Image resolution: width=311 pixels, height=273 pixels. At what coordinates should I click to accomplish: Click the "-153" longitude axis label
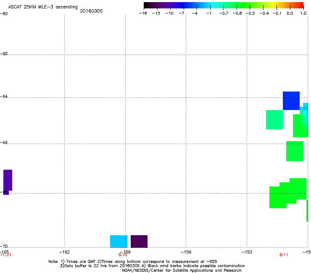tap(247, 252)
